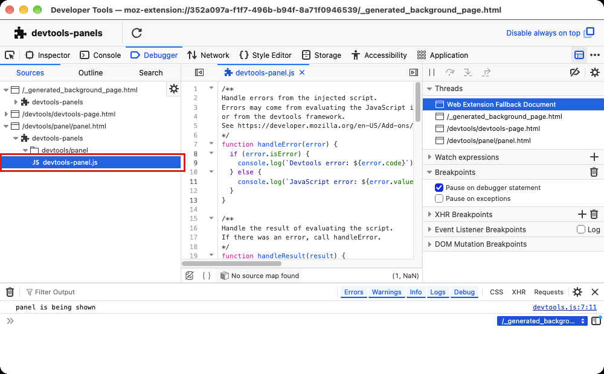Click the Step out button
Image resolution: width=604 pixels, height=374 pixels.
point(486,72)
